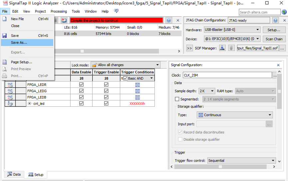This screenshot has width=288, height=181.
Task: Click the SOF Manager attach file icon
Action: pyautogui.click(x=231, y=48)
